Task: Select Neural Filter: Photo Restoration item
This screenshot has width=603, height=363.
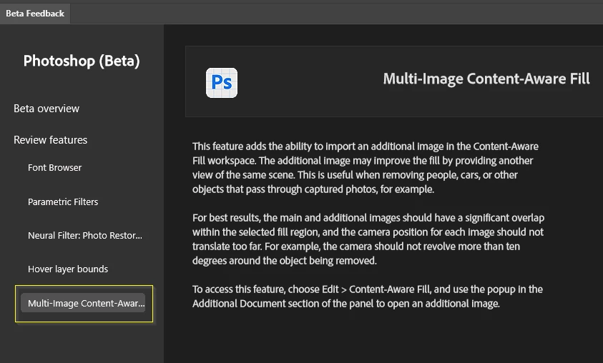Action: pyautogui.click(x=85, y=236)
